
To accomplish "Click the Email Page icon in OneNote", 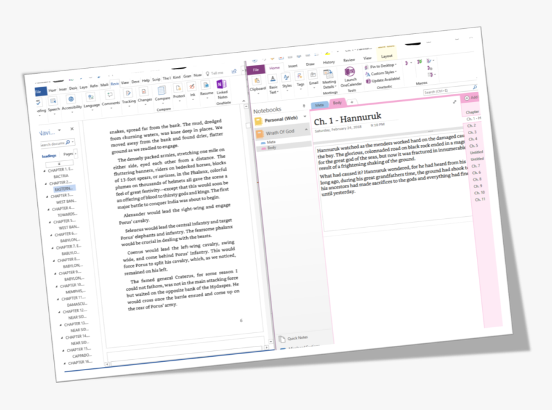I will click(x=313, y=76).
